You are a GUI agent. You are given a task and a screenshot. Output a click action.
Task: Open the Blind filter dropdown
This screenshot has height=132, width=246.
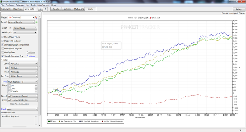click(24, 72)
